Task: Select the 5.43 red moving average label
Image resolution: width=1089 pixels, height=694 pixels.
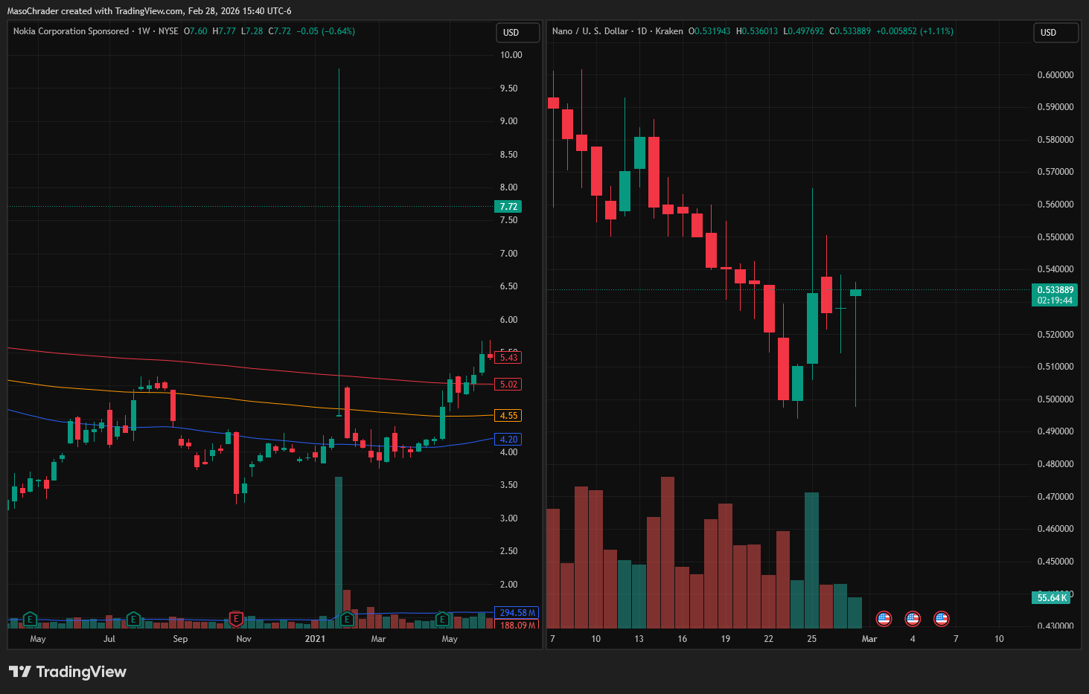Action: [508, 358]
